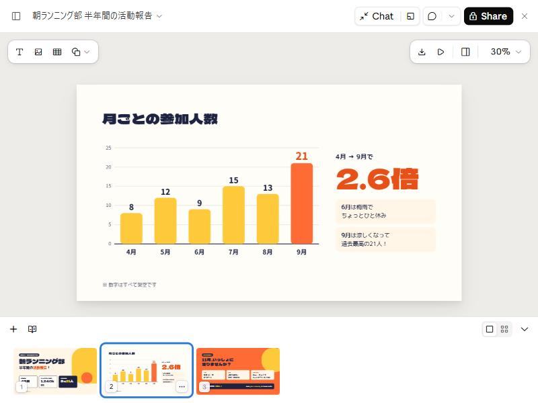The width and height of the screenshot is (538, 403).
Task: Click the 5月 axis label
Action: click(165, 252)
